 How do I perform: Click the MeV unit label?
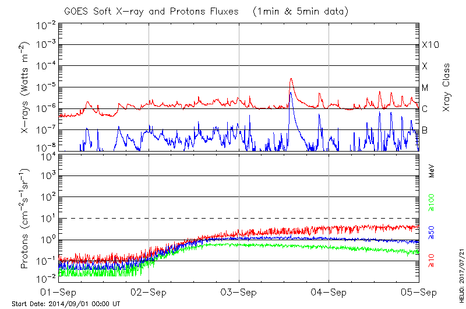click(x=432, y=170)
